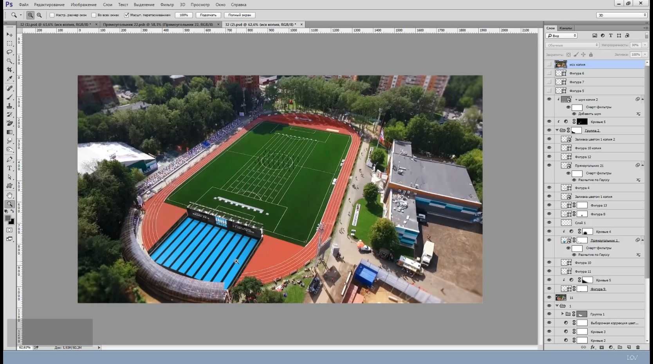
Task: Hide the 'Группа 2' group
Action: 549,130
